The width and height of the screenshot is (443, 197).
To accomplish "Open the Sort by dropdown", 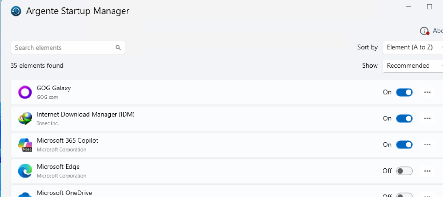I will click(412, 47).
